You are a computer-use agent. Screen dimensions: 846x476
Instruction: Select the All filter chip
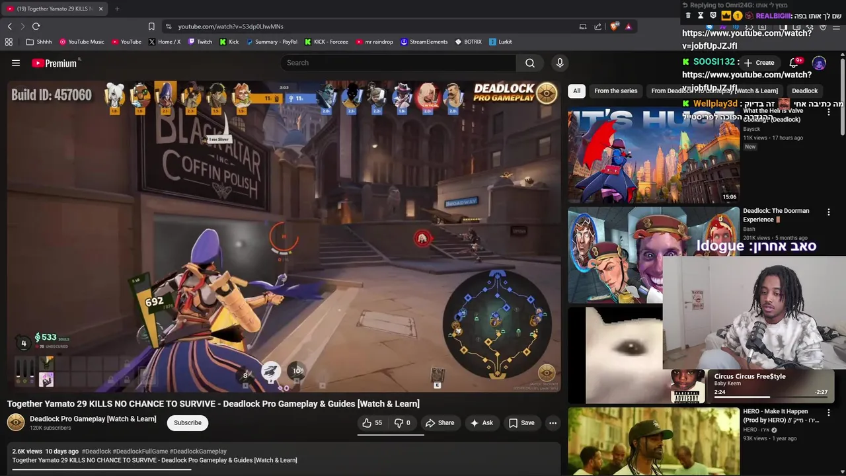[577, 91]
